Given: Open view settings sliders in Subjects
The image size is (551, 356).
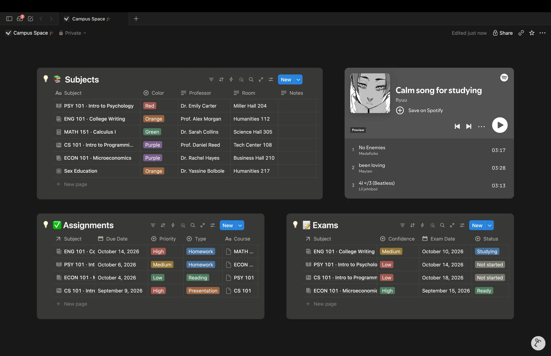Looking at the screenshot, I should (271, 79).
